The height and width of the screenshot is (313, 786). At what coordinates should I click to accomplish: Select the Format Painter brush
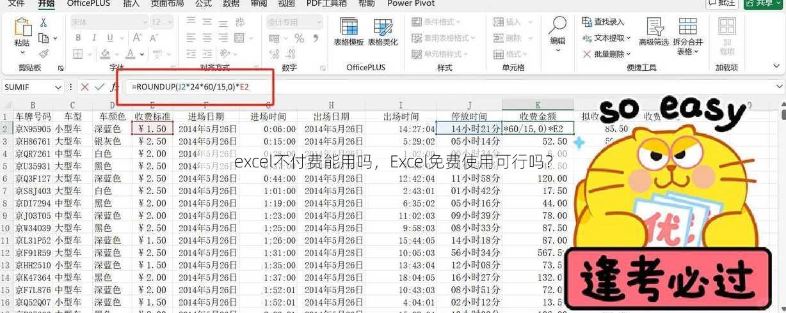pos(44,54)
